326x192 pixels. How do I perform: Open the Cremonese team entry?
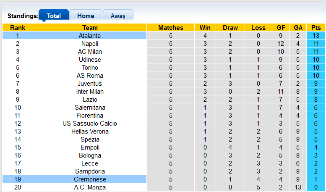click(x=90, y=179)
